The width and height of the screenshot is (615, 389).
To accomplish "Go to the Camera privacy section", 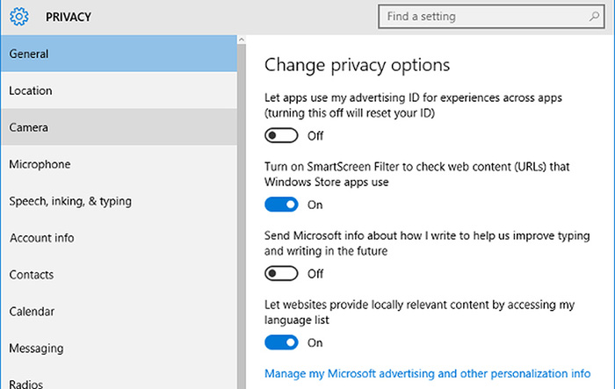I will (x=119, y=127).
